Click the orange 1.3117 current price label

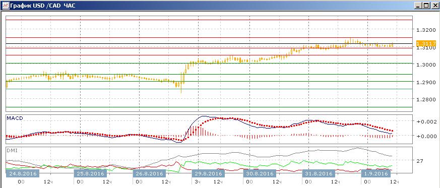pos(426,43)
